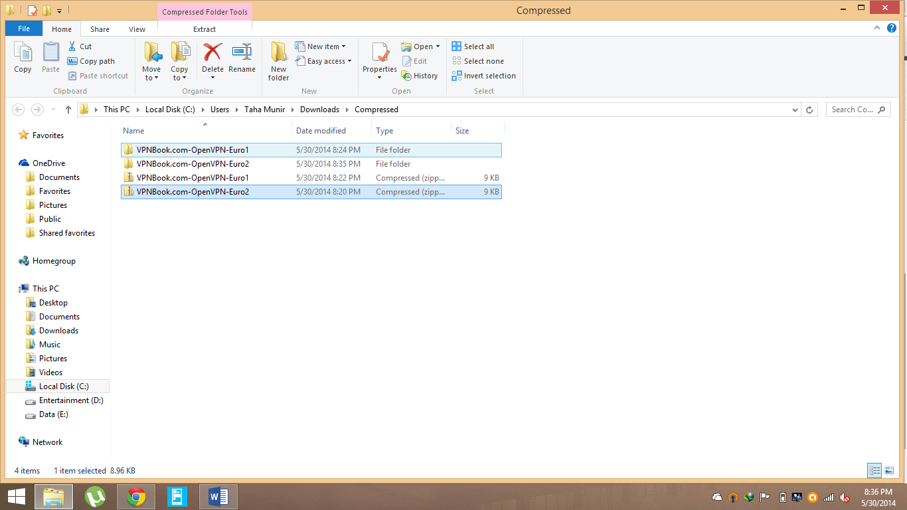This screenshot has height=510, width=907.
Task: Open History in the Open group
Action: click(420, 76)
